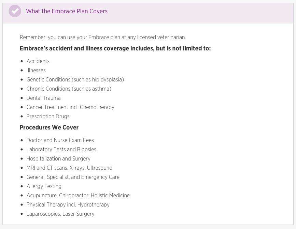Viewport: 296px width, 229px height.
Task: Select the 'Prescription Drugs' item
Action: pos(48,117)
